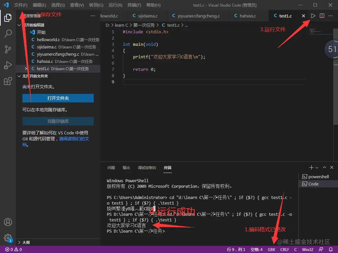The image size is (338, 253).
Task: Open the notifications bell in status bar
Action: 331,250
